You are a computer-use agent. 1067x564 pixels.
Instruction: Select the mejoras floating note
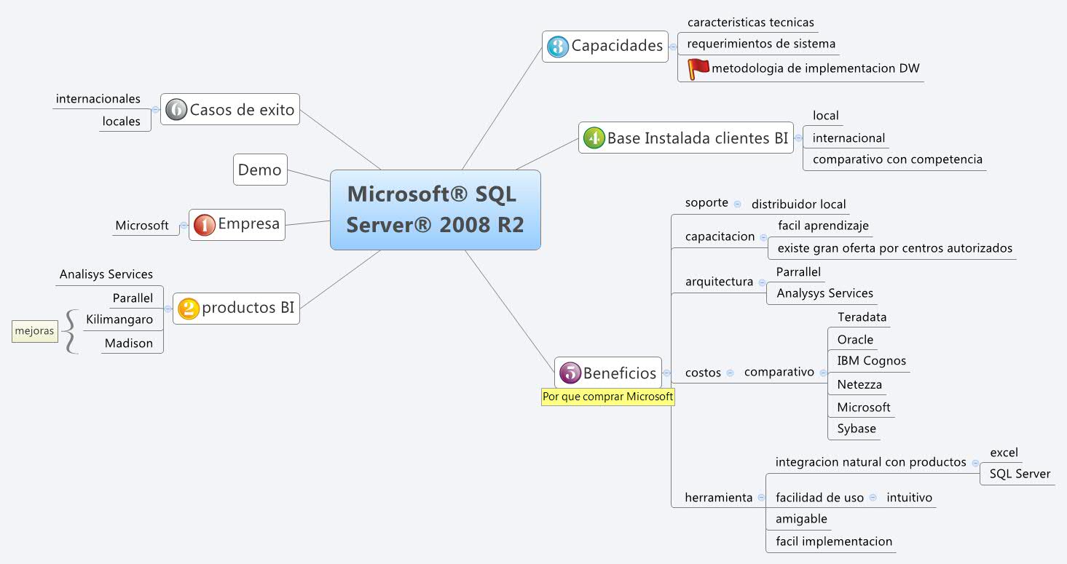34,330
